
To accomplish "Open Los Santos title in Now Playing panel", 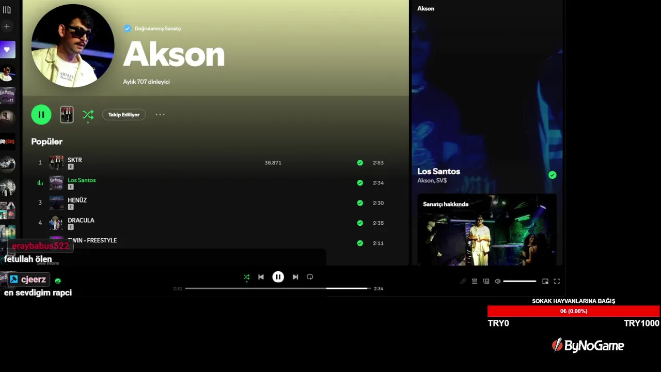I will tap(438, 171).
